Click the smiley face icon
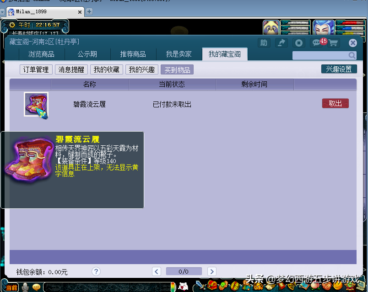The width and height of the screenshot is (368, 292). click(338, 286)
